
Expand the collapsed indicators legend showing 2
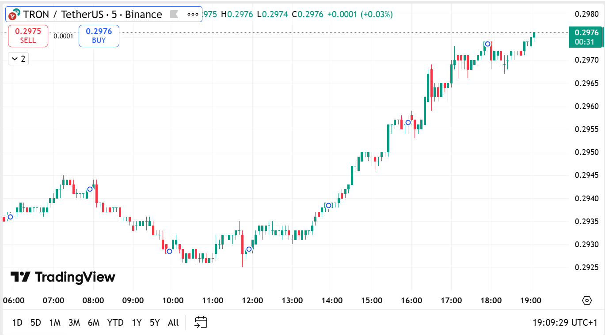click(19, 59)
